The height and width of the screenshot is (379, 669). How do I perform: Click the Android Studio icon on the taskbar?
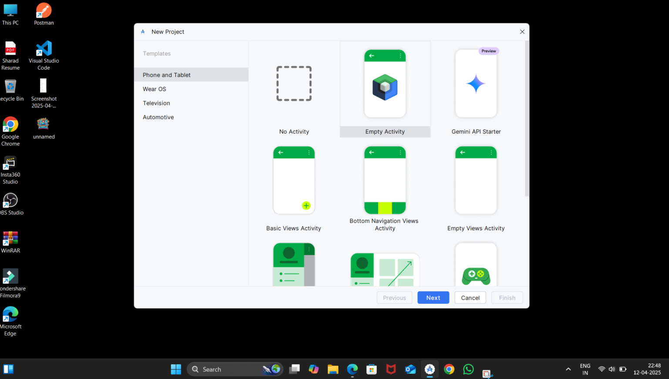tap(429, 369)
